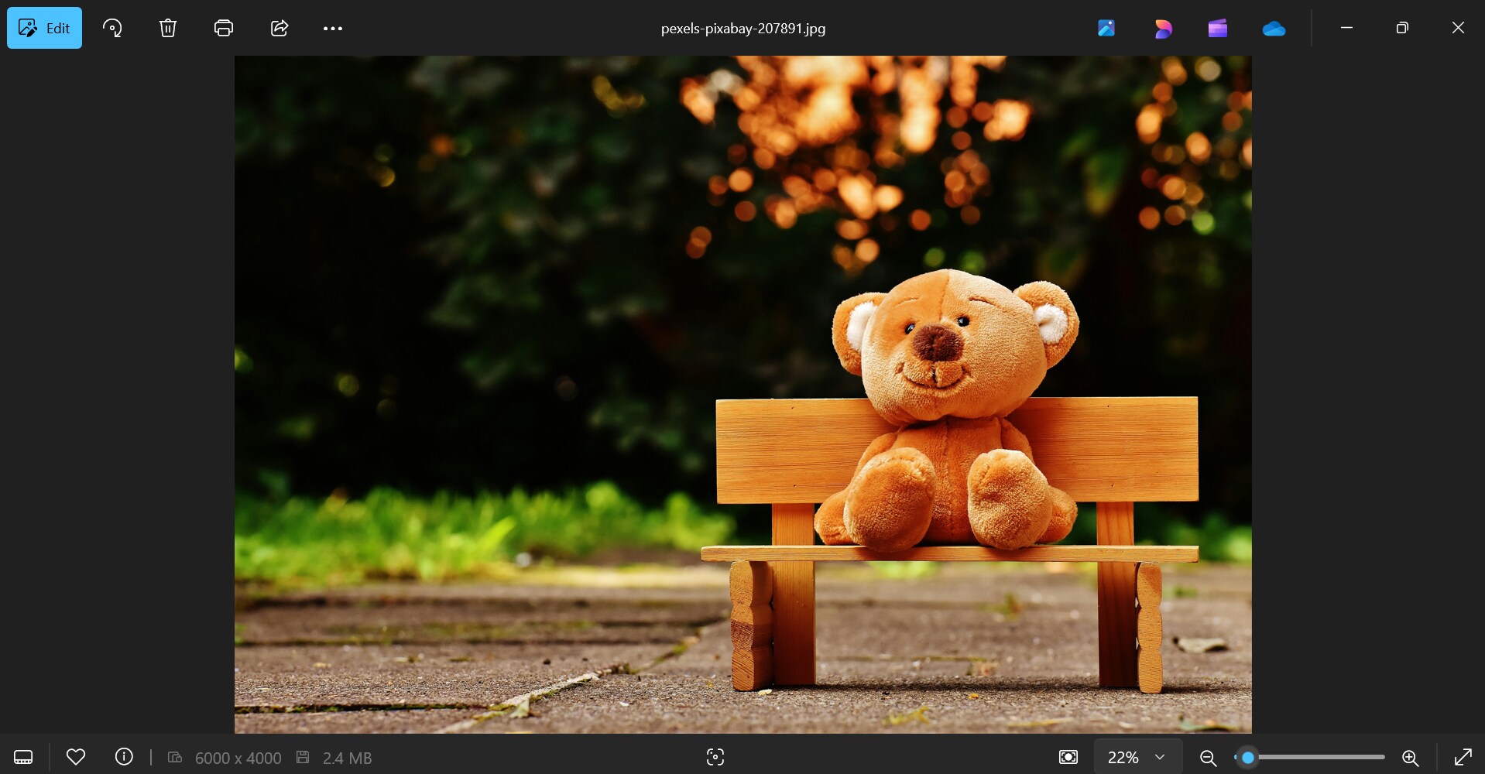Minimize the Photos window

pos(1346,28)
